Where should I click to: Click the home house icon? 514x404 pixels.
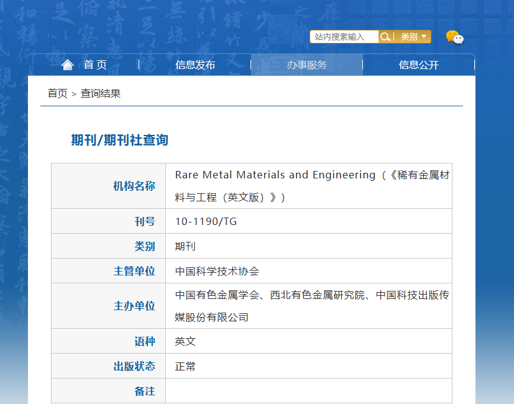[x=68, y=65]
